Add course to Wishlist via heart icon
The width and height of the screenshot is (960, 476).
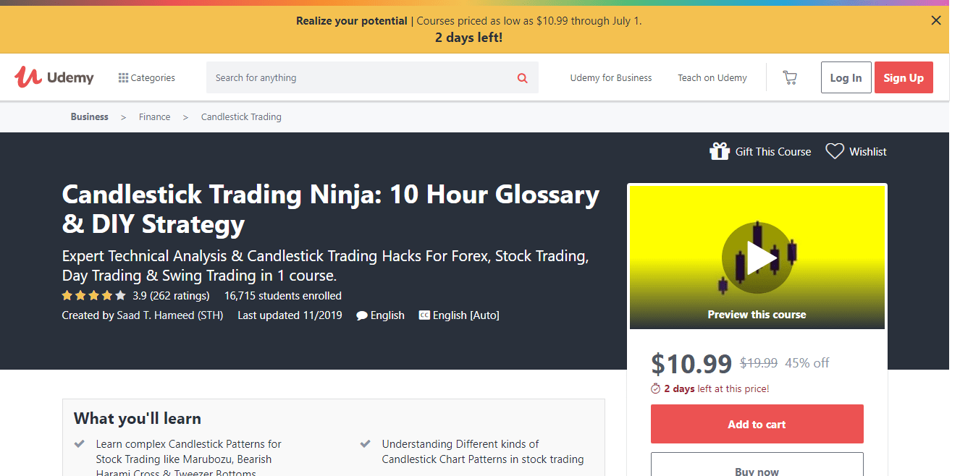coord(835,151)
